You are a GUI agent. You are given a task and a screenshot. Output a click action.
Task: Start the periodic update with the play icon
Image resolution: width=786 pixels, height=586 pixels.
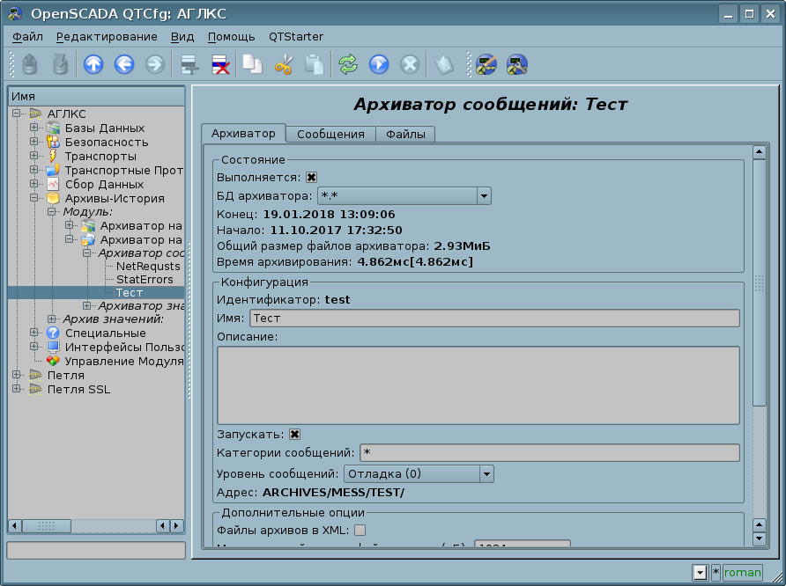379,64
